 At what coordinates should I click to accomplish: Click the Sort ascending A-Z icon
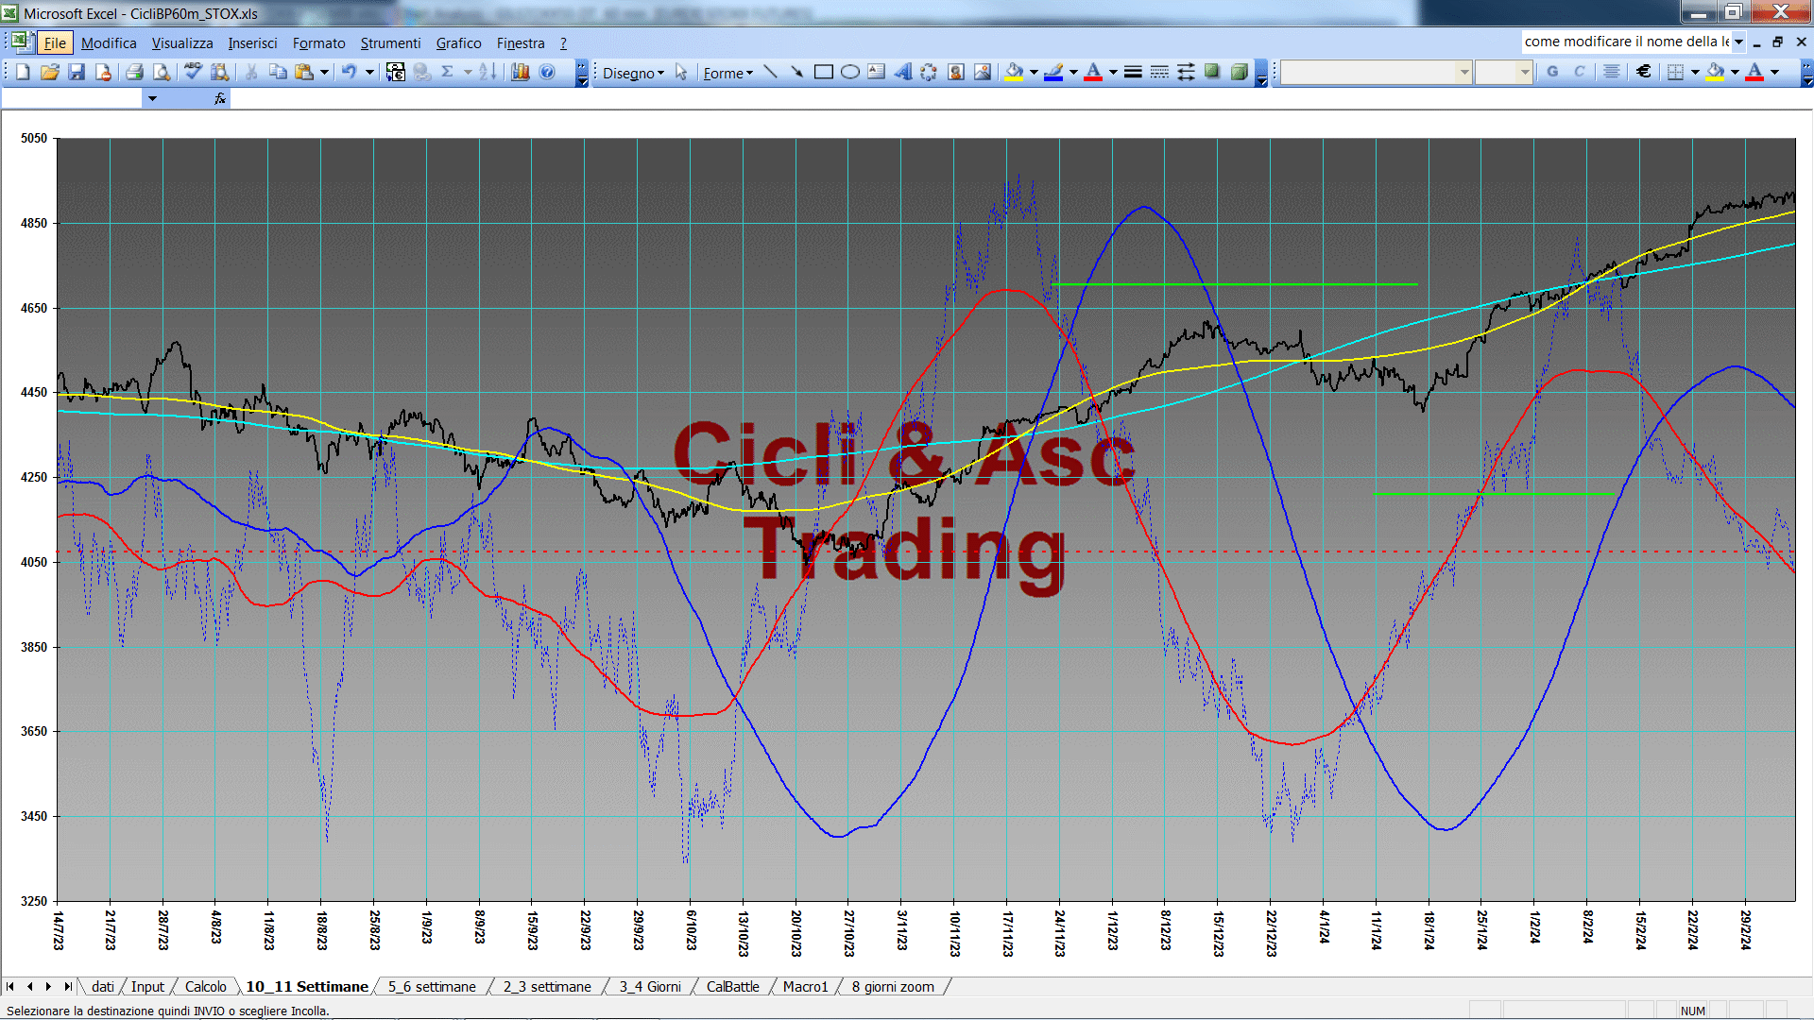coord(488,72)
